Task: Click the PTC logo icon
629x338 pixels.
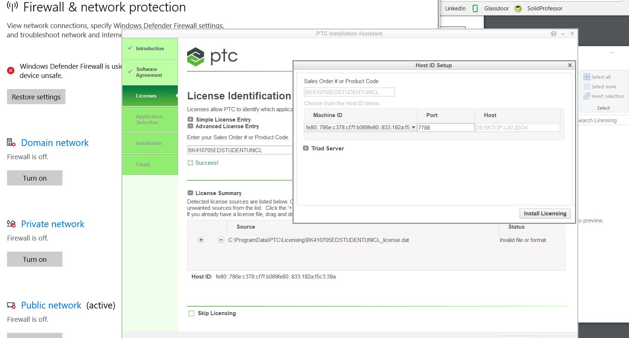Action: pyautogui.click(x=196, y=57)
